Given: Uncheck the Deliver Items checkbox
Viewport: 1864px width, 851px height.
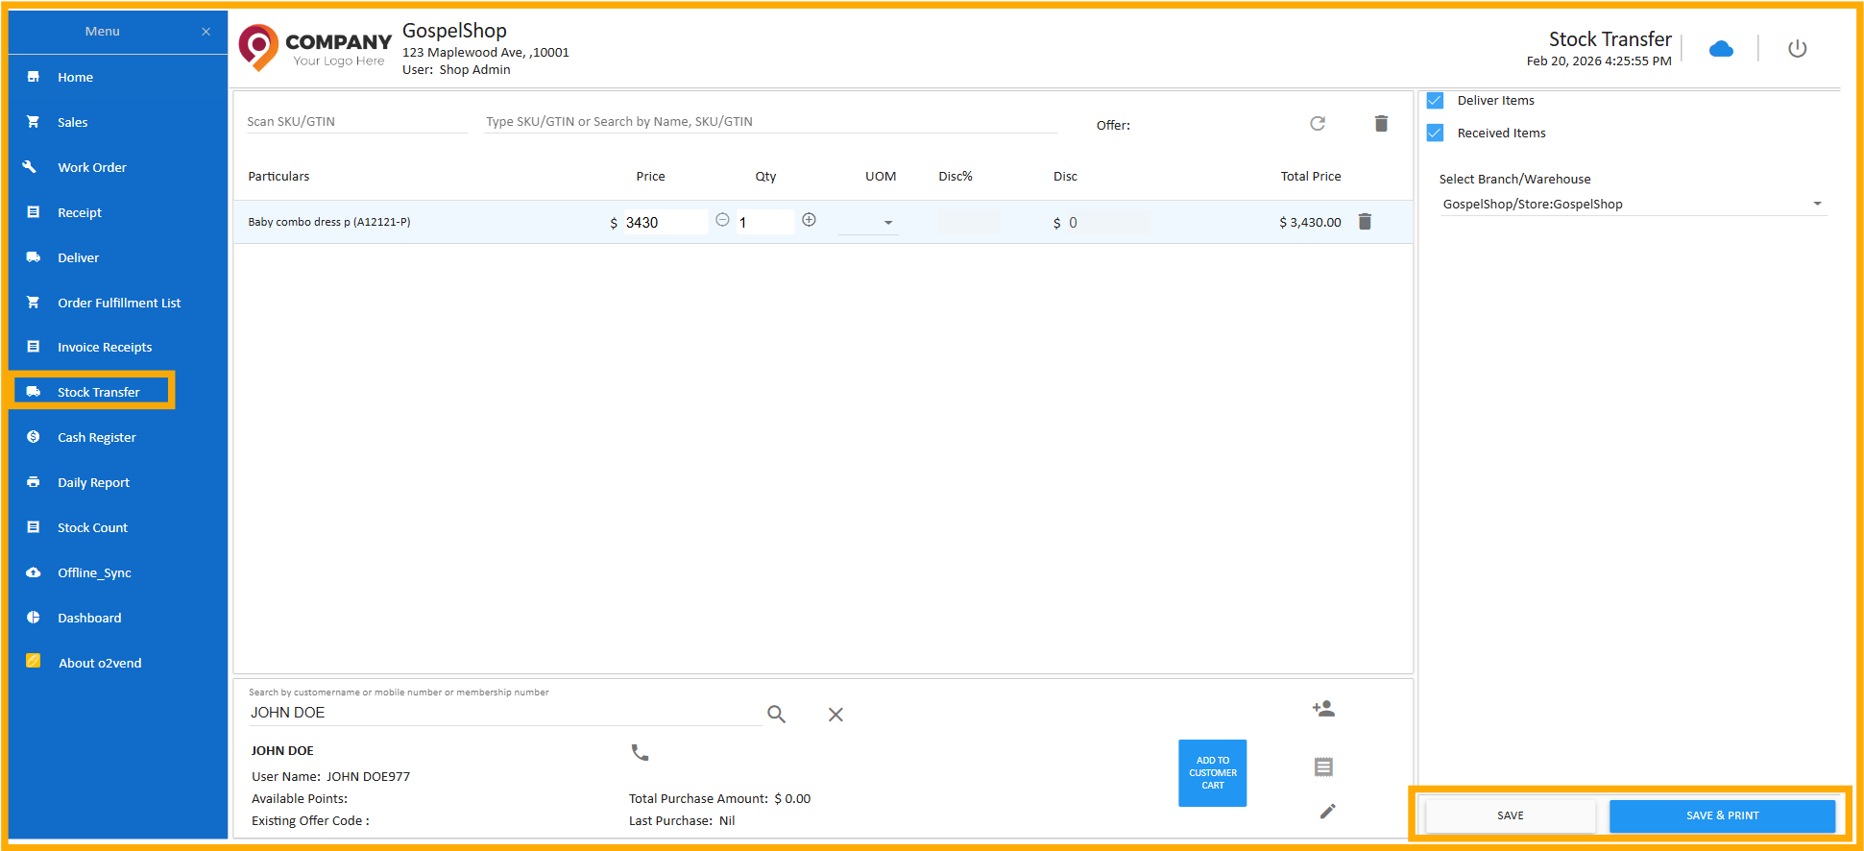Looking at the screenshot, I should point(1435,100).
